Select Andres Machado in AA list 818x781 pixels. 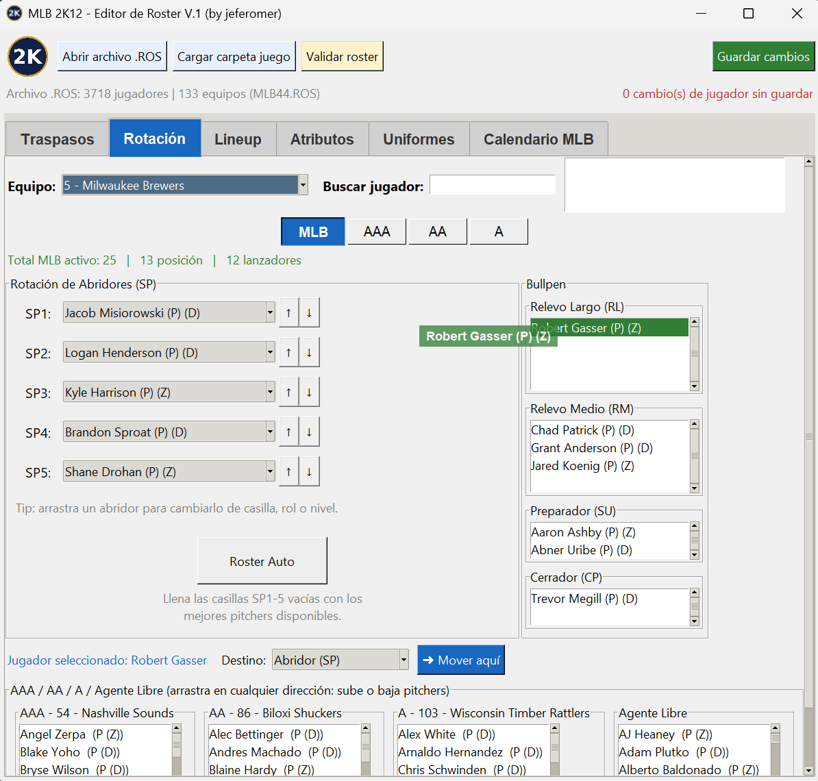pyautogui.click(x=284, y=752)
